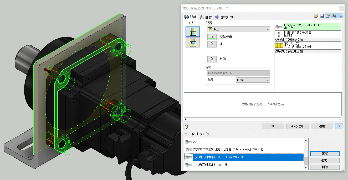Collapse the template library with << button
The width and height of the screenshot is (348, 180).
point(339,126)
